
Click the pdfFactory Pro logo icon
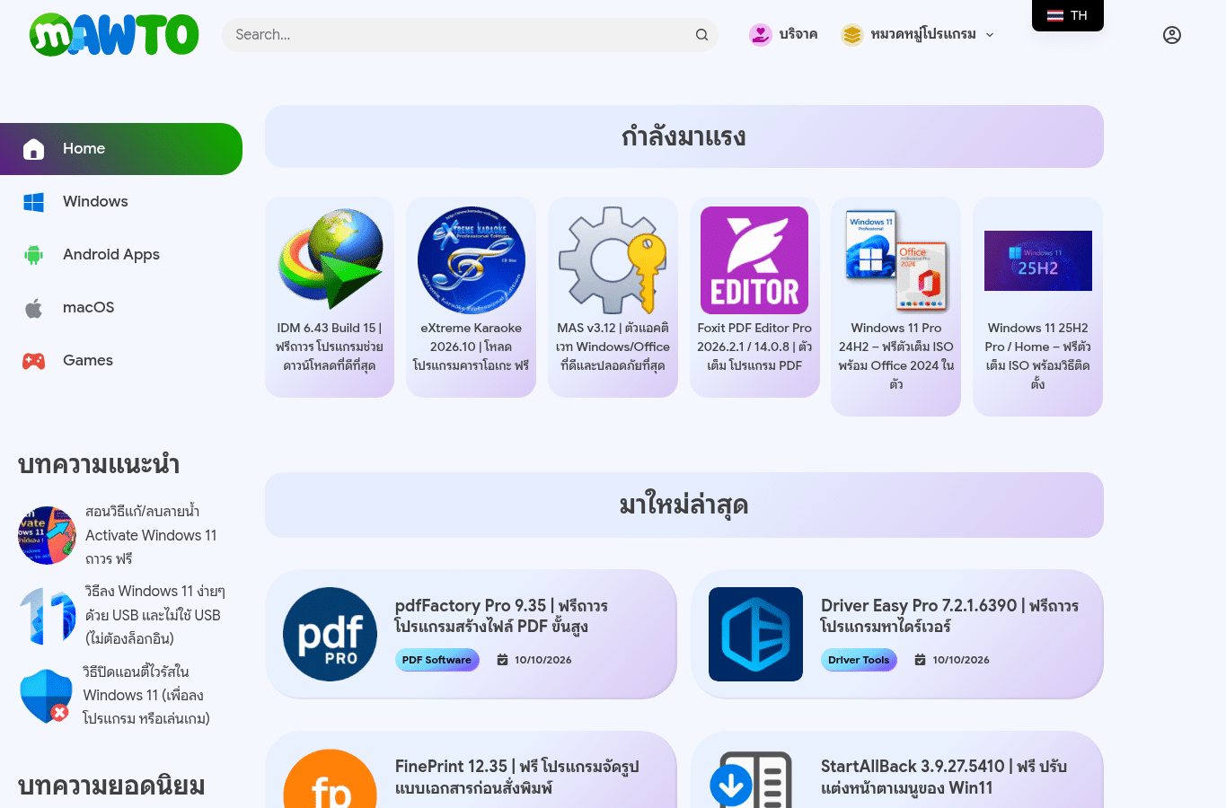click(330, 634)
